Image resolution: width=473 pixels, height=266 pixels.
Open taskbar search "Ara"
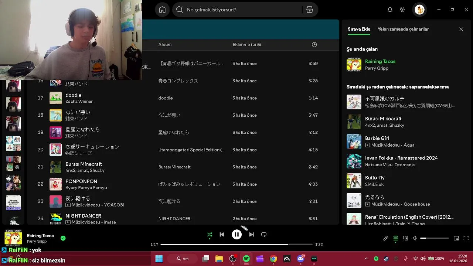click(183, 259)
